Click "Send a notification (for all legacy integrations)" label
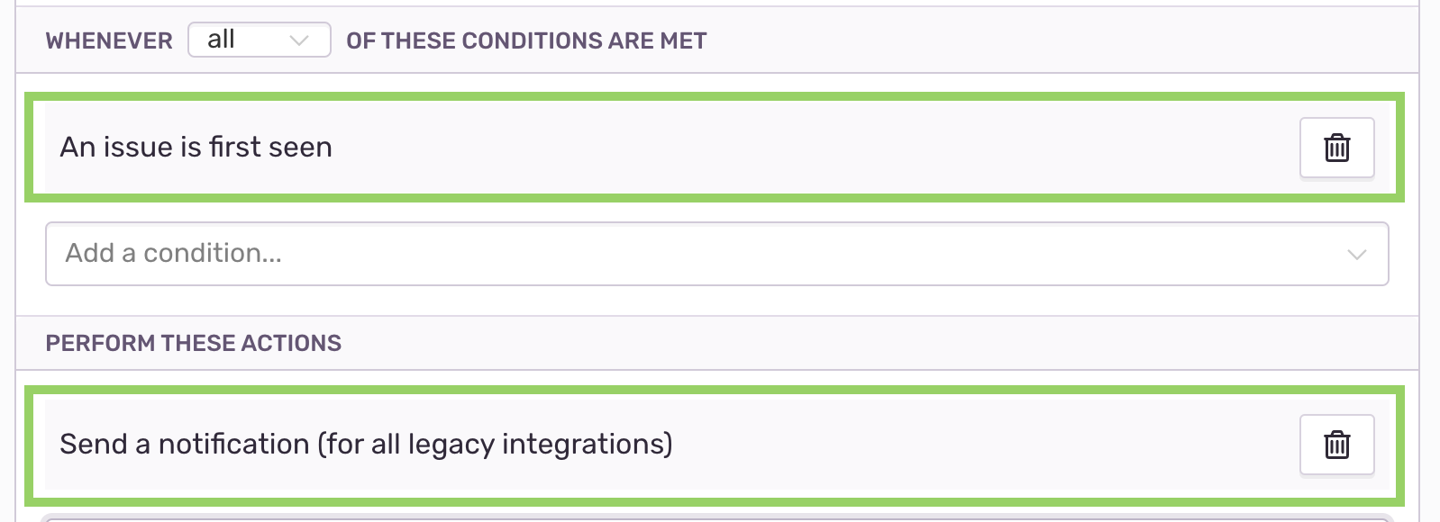1440x522 pixels. pyautogui.click(x=366, y=444)
